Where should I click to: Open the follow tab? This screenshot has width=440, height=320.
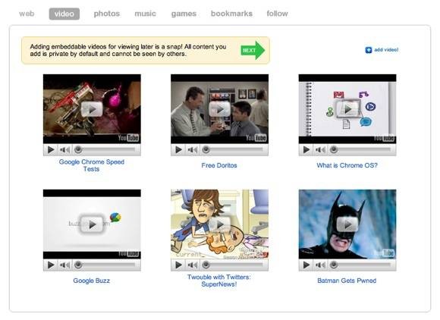[x=277, y=14]
